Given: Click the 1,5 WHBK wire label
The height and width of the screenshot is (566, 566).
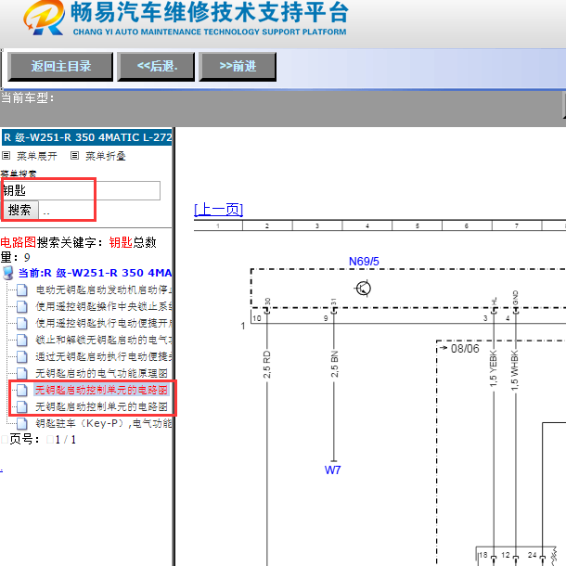Looking at the screenshot, I should pyautogui.click(x=515, y=370).
